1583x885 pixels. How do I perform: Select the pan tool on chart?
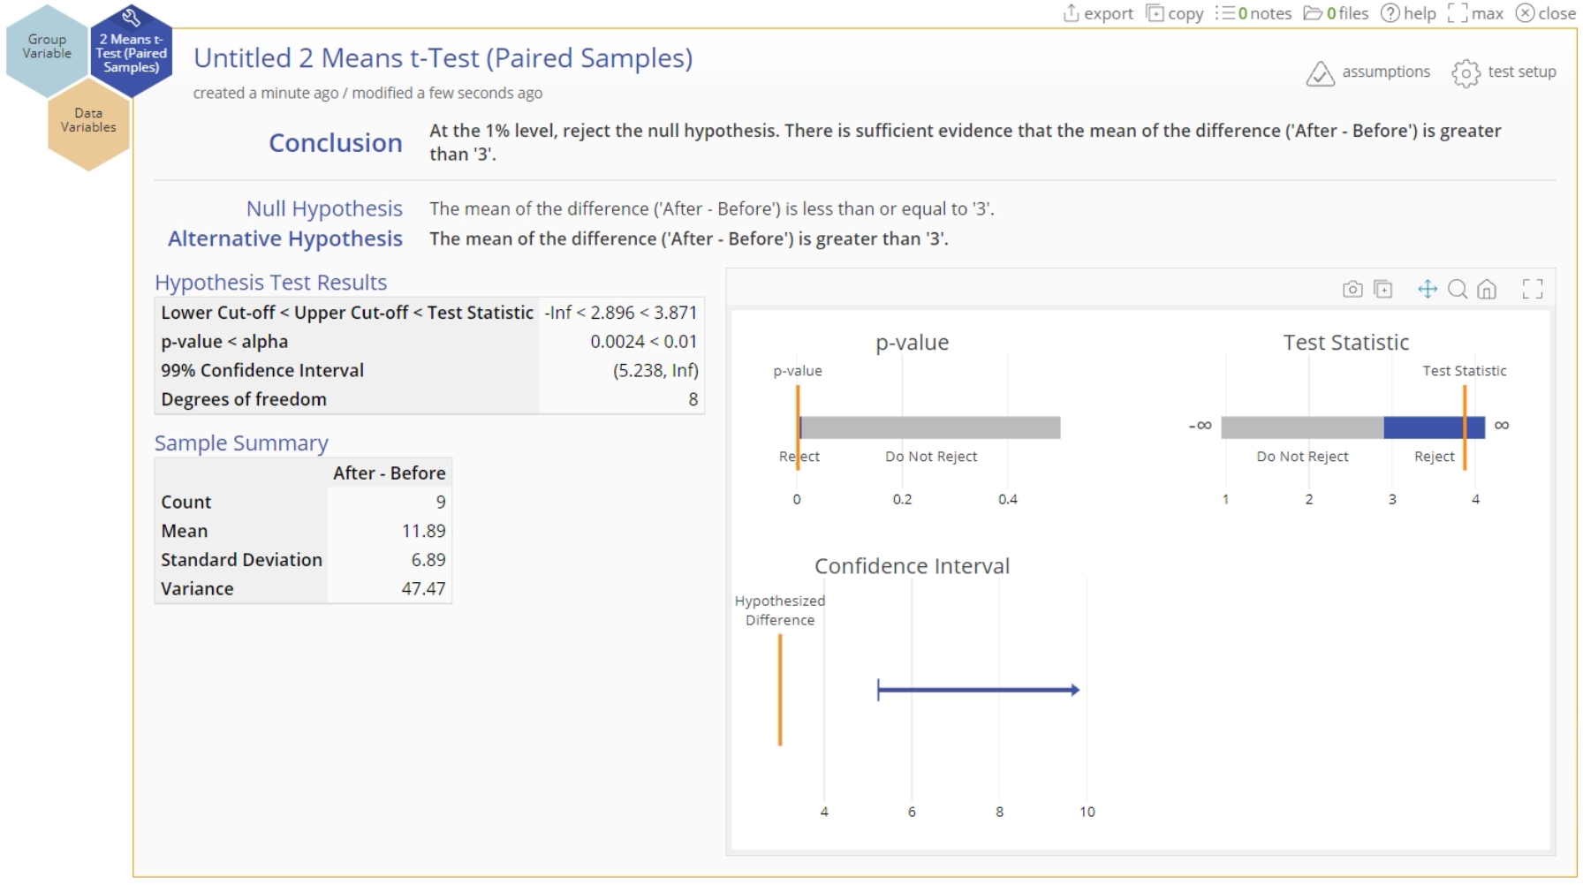pos(1427,290)
